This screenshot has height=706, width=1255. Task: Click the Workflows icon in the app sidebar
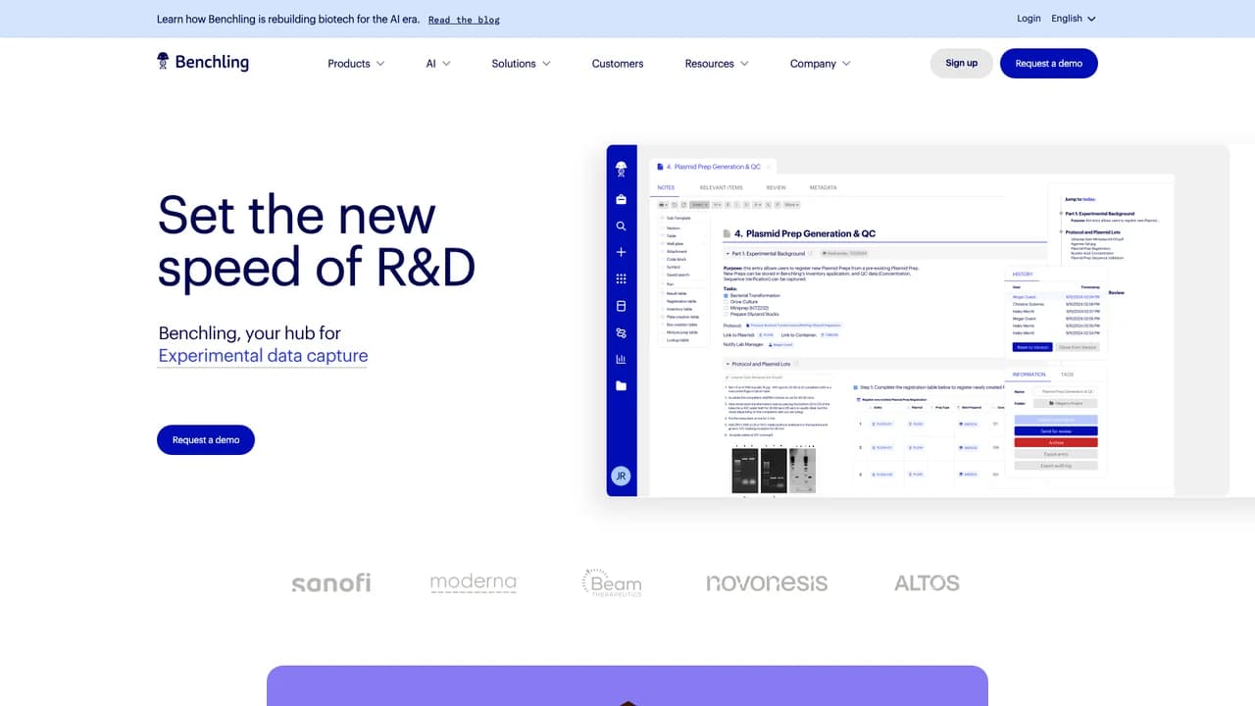[621, 332]
